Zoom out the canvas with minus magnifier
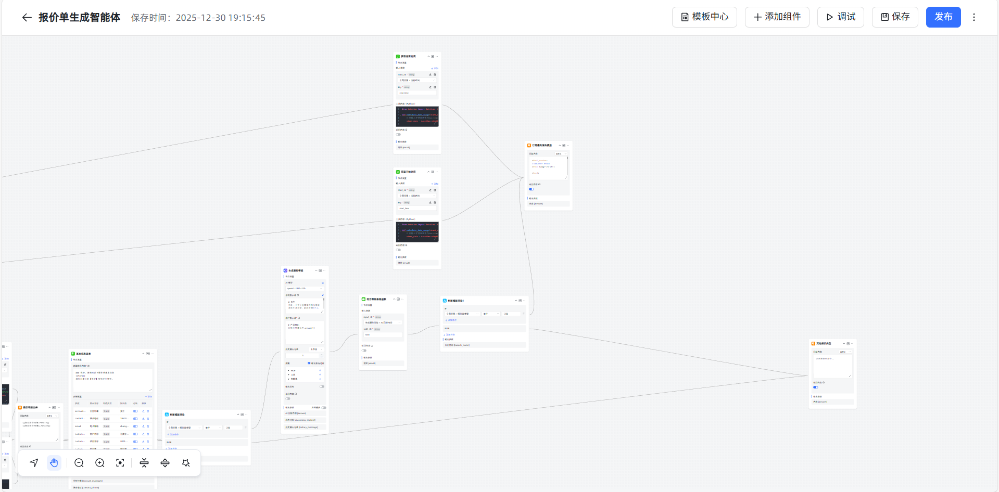 pyautogui.click(x=79, y=463)
